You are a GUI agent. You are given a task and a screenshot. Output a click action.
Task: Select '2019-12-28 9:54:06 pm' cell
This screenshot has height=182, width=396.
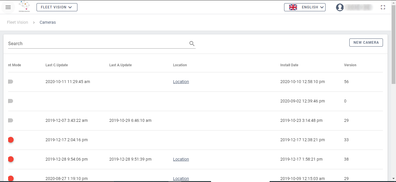point(67,159)
